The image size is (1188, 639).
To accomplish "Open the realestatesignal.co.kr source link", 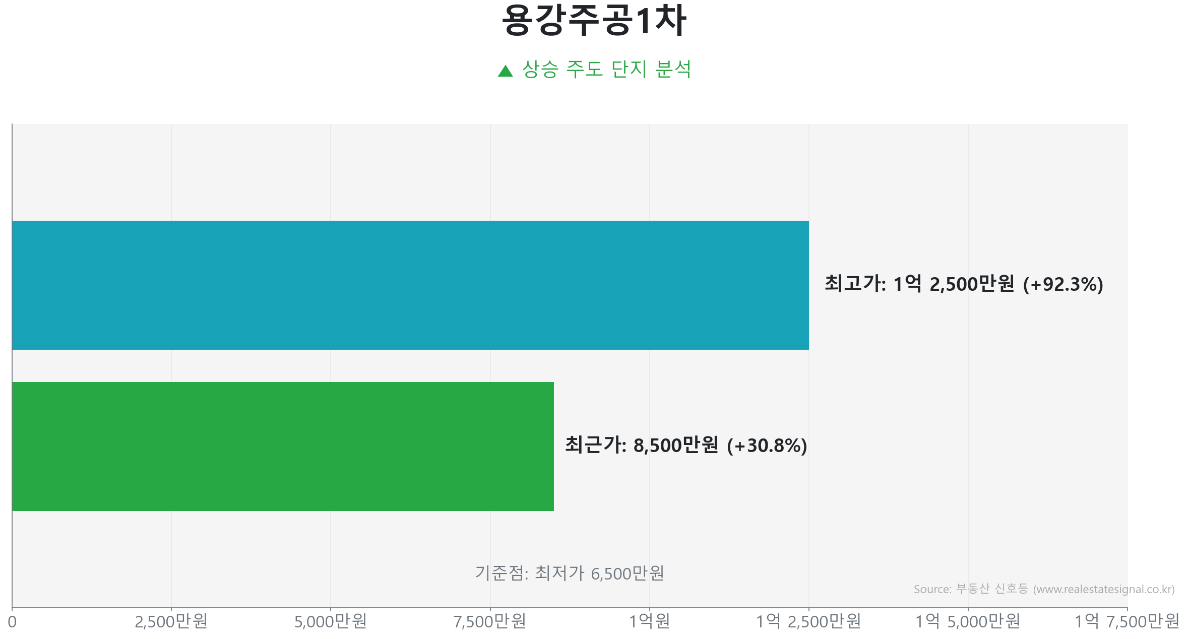I will click(1104, 589).
